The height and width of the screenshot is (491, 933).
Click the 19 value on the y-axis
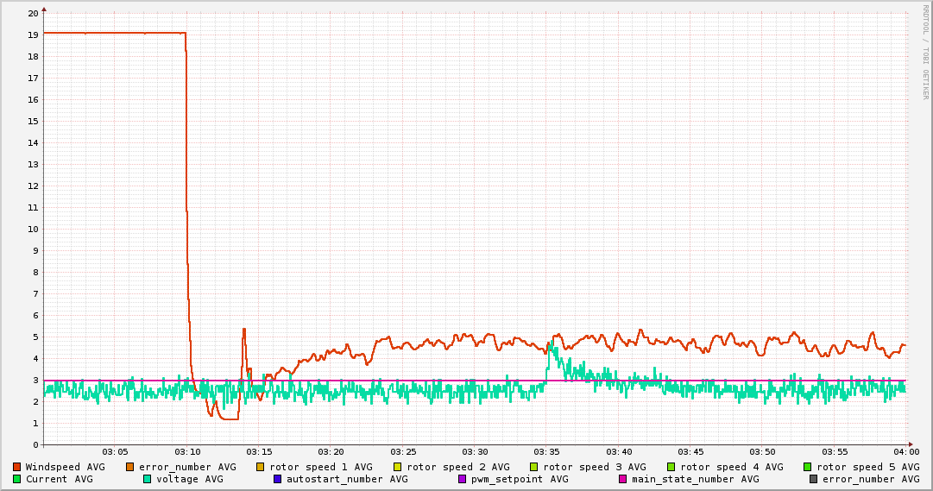pos(33,35)
